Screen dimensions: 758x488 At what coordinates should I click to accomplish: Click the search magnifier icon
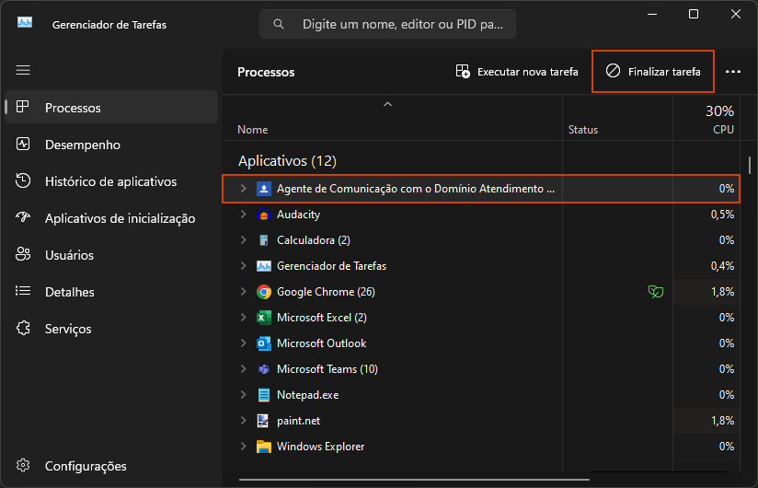click(279, 24)
